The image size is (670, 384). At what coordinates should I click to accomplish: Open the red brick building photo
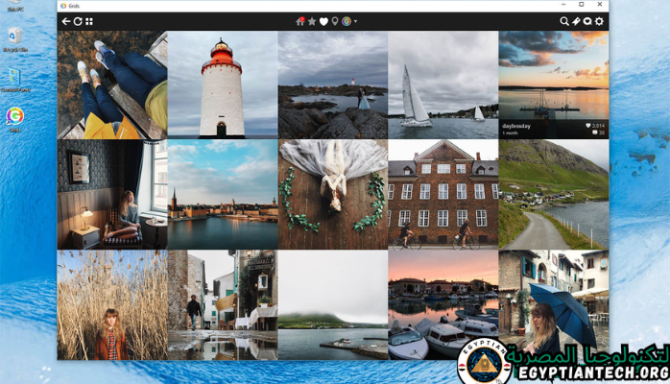click(443, 195)
